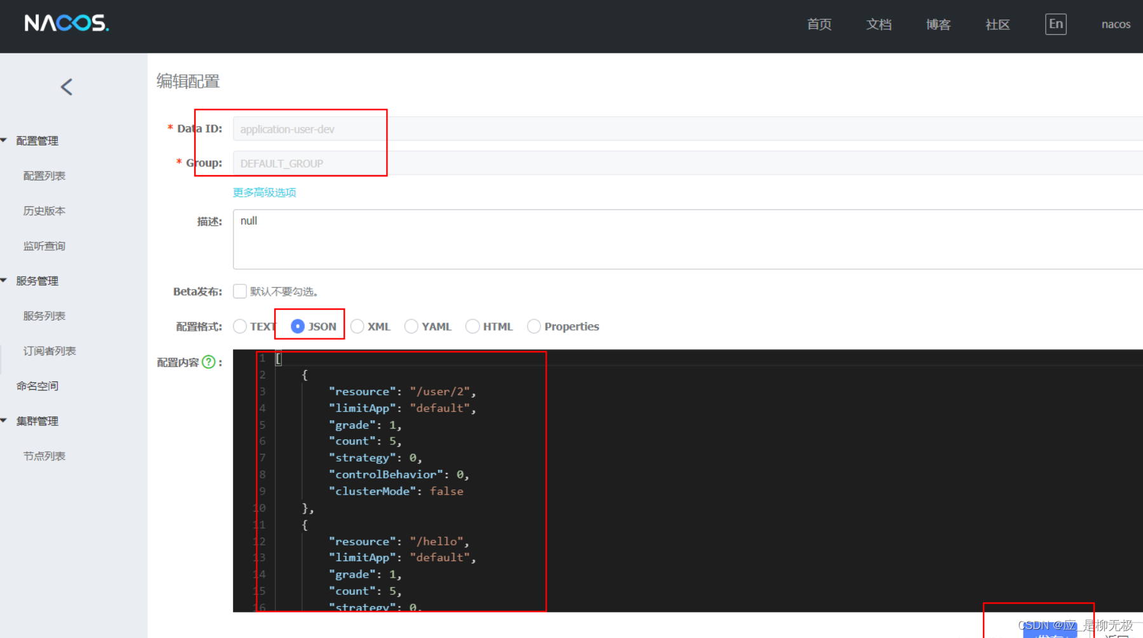Open configuration content help icon
The height and width of the screenshot is (638, 1143).
click(208, 362)
